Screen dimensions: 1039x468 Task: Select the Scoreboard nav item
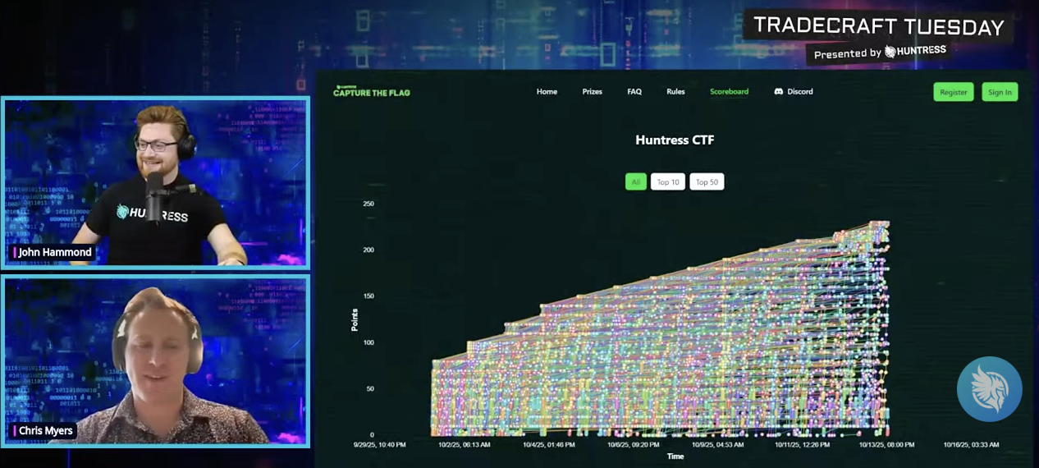coord(729,92)
